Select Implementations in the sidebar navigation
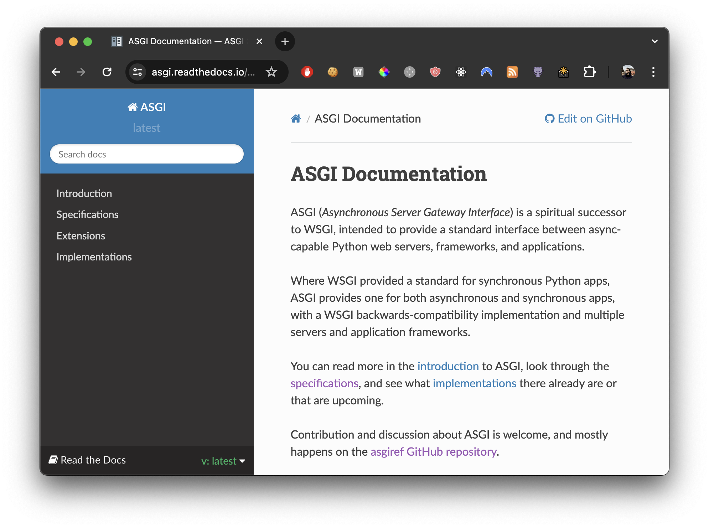The width and height of the screenshot is (709, 528). tap(94, 257)
